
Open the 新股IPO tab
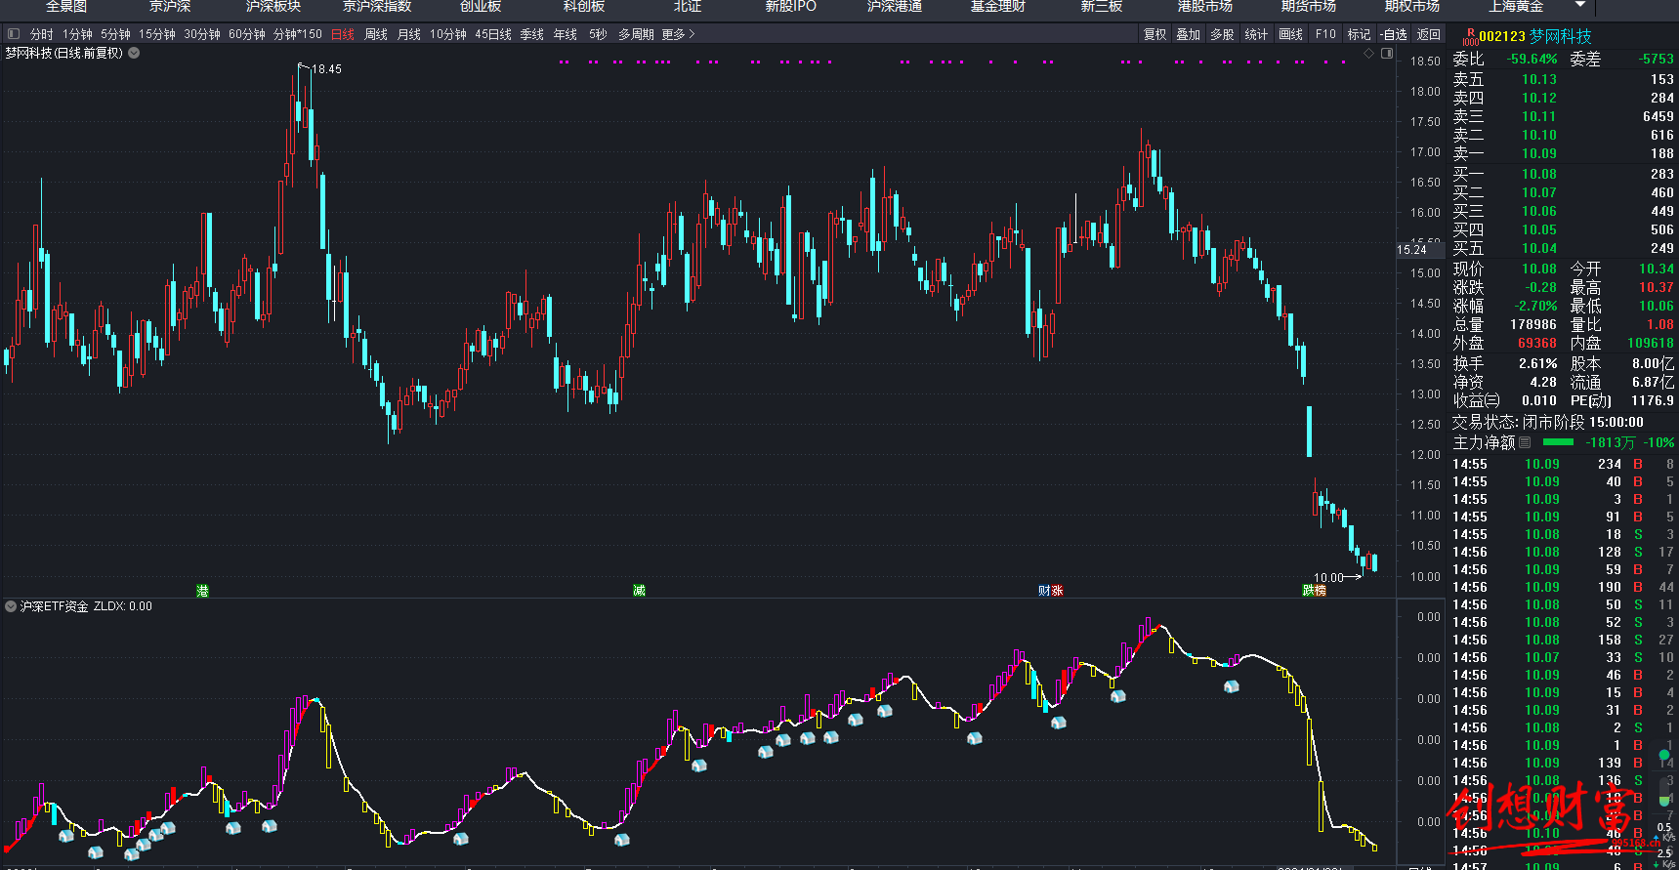coord(791,7)
